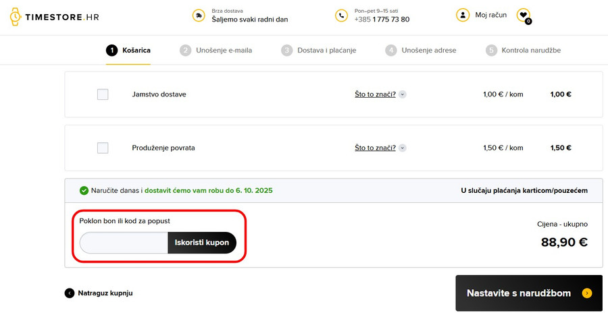Call the phone number +385 1 775 73 80
Image resolution: width=608 pixels, height=329 pixels.
pos(382,20)
